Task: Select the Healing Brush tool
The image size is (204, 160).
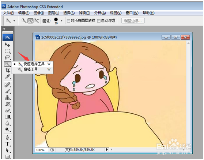Action: [7, 85]
